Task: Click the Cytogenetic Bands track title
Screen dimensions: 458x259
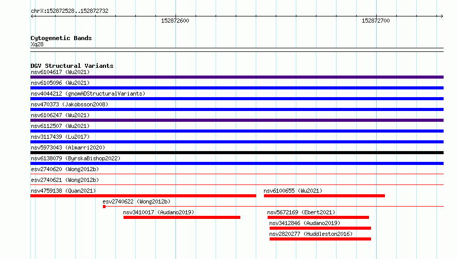Action: click(x=61, y=38)
